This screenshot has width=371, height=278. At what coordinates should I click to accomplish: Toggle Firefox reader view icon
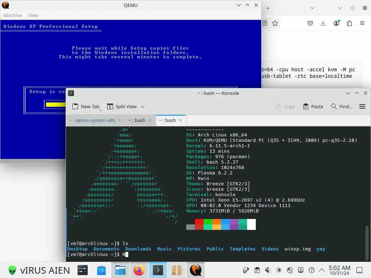tap(265, 23)
